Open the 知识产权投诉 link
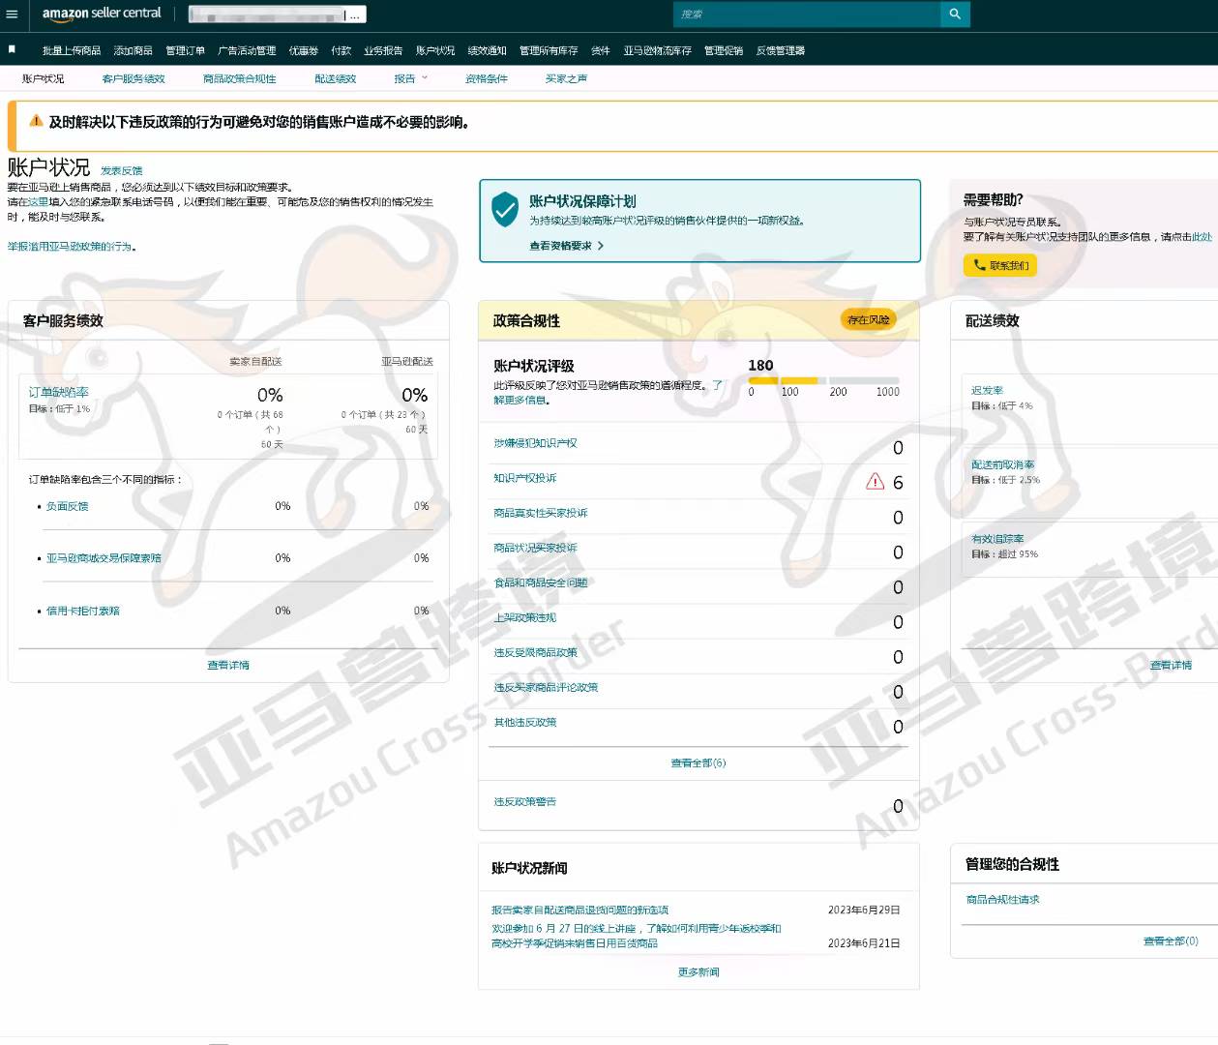Screen dimensions: 1218x1045 pyautogui.click(x=525, y=478)
